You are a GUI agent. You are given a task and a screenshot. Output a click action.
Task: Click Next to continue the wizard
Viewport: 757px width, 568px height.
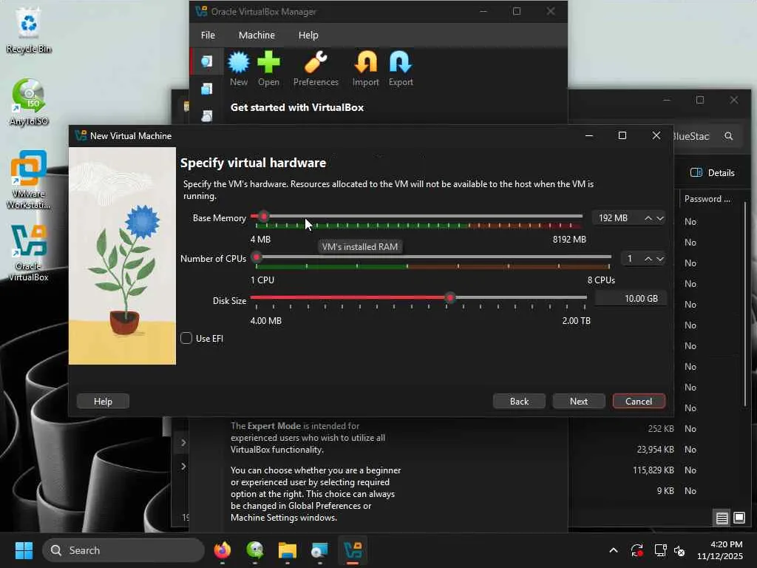click(578, 402)
